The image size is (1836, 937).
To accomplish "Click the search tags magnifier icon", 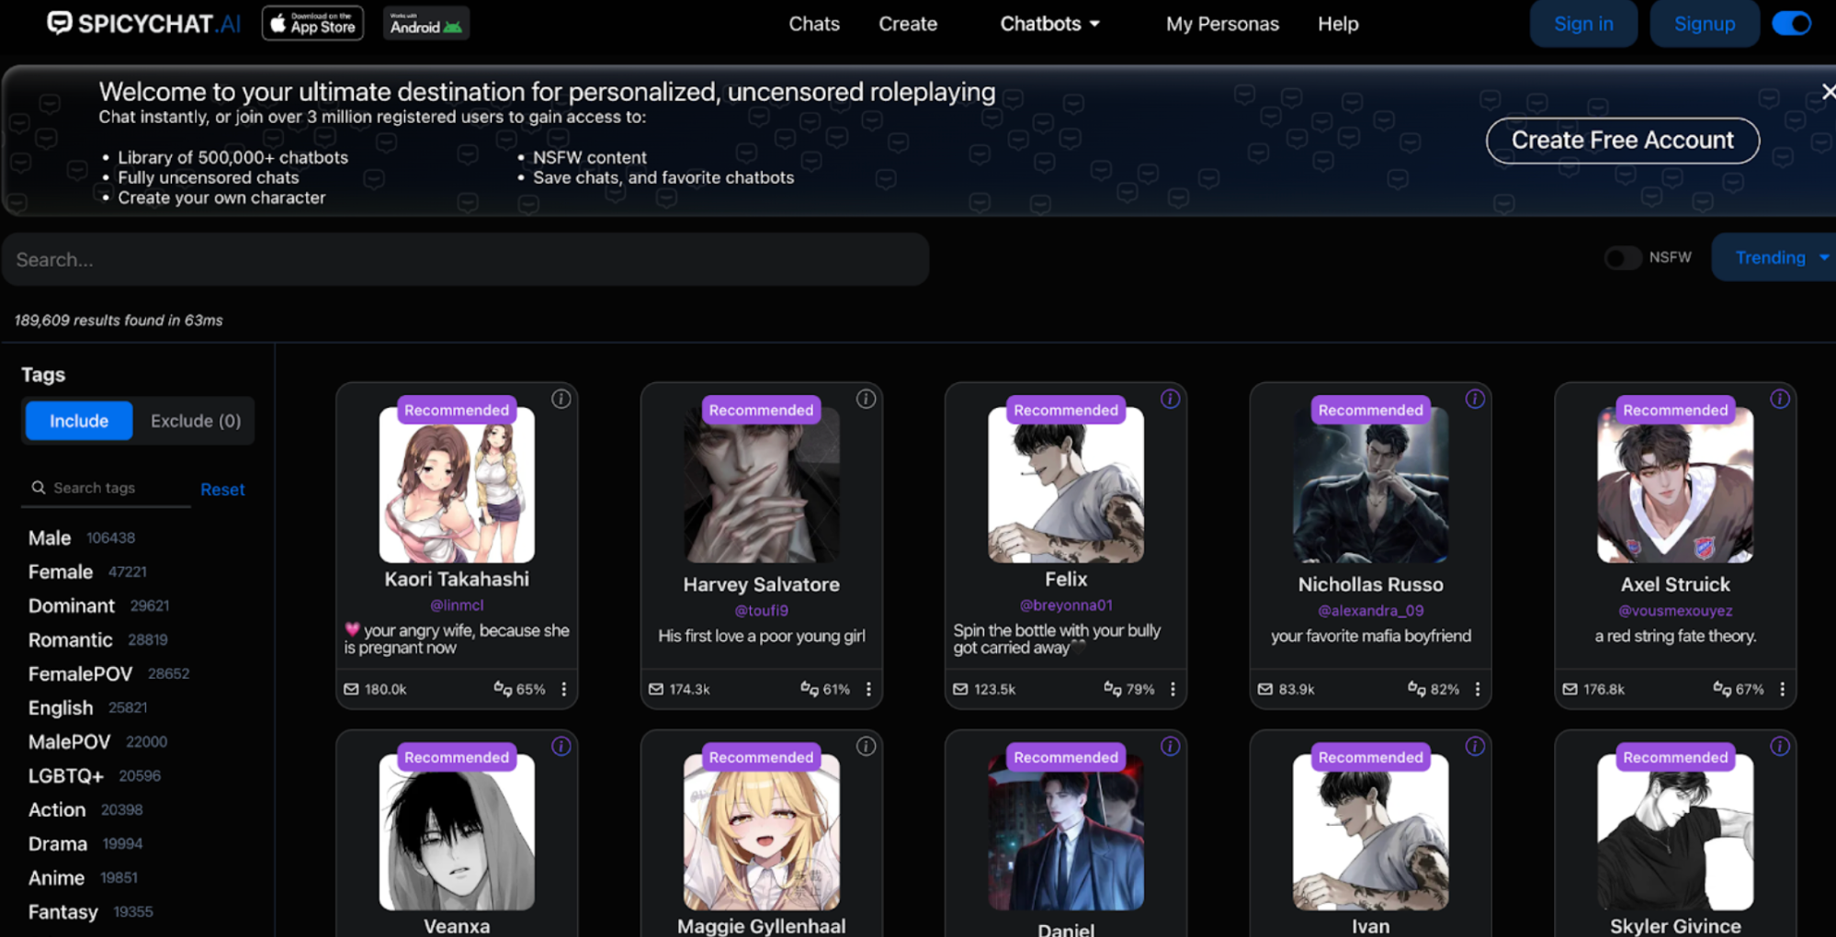I will (x=39, y=488).
